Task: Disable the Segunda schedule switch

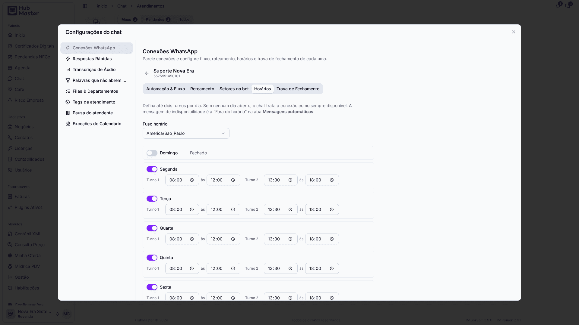Action: click(x=152, y=169)
